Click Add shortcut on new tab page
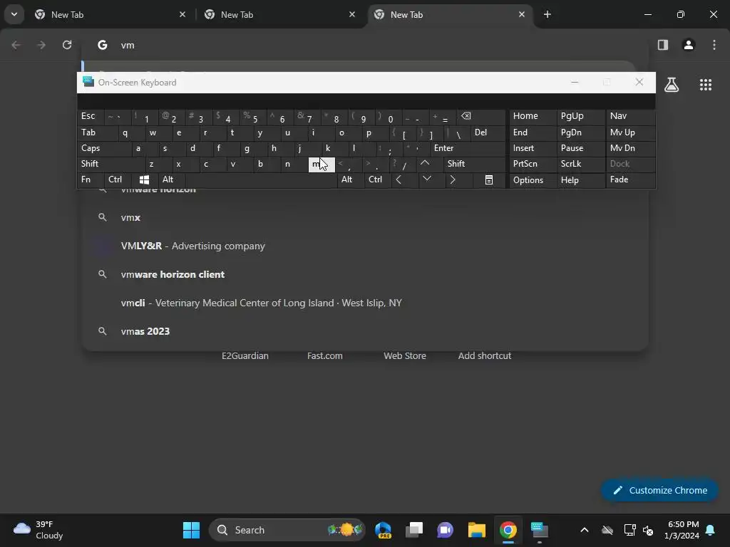730x547 pixels. pos(485,355)
